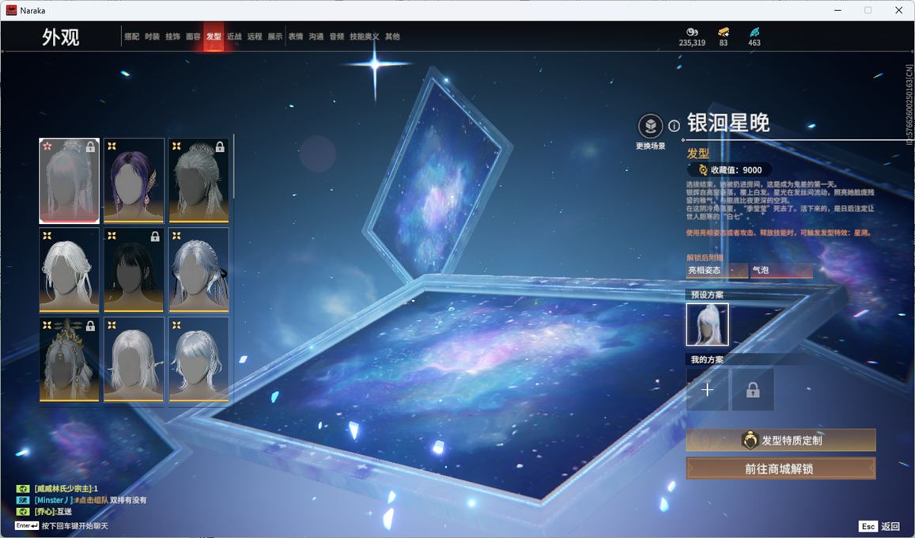915x538 pixels.
Task: Open the 挂饰 tab
Action: tap(172, 36)
